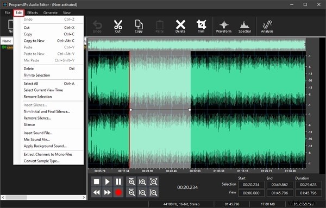Click the zoom out icon with solid vertical bar

pos(153,193)
